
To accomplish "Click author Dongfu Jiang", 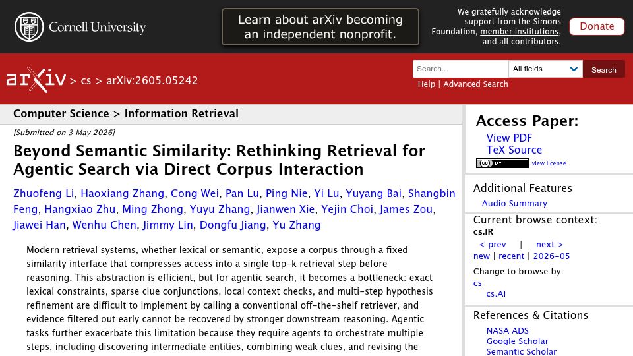I will point(233,225).
